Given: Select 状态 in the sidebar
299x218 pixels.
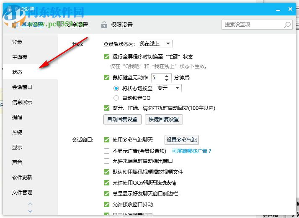Looking at the screenshot, I should coord(30,72).
